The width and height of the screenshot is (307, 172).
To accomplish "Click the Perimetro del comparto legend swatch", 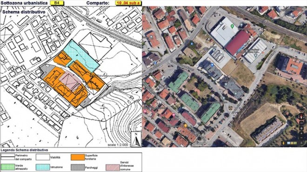I will tap(7, 157).
